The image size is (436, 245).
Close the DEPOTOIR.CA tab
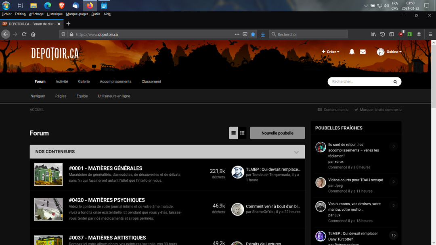coord(59,24)
